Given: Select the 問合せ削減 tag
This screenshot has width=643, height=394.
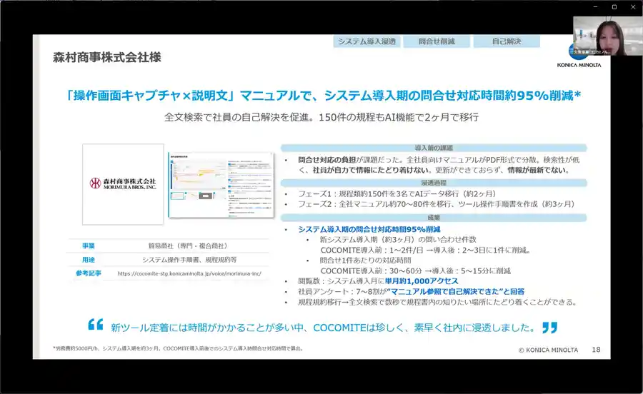Looking at the screenshot, I should click(436, 42).
